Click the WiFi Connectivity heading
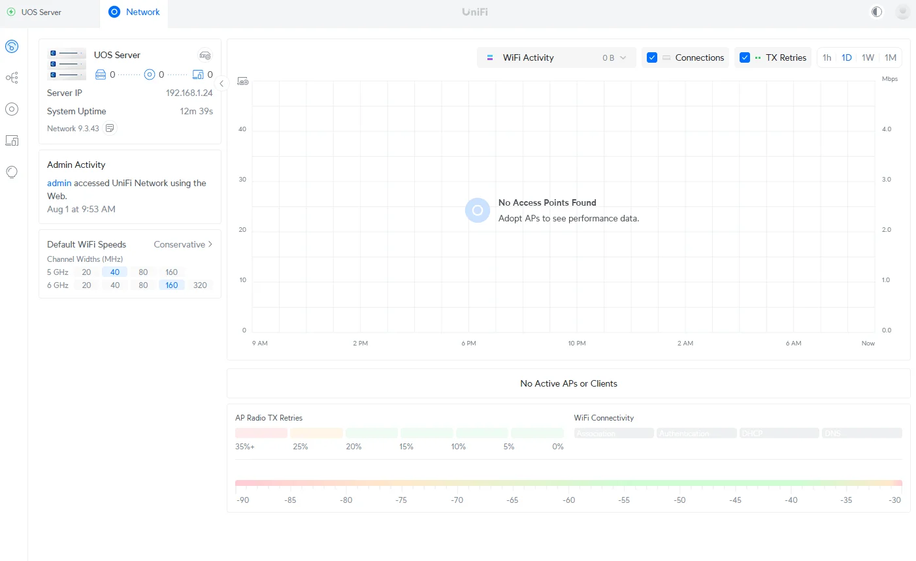 [604, 418]
